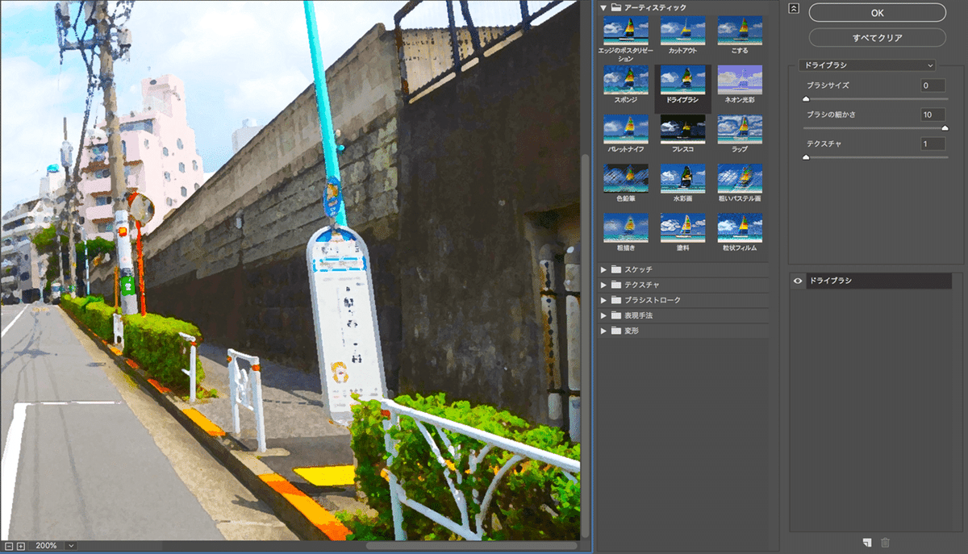The image size is (968, 554).
Task: Open the ドライブラシ filter dropdown
Action: (x=867, y=65)
